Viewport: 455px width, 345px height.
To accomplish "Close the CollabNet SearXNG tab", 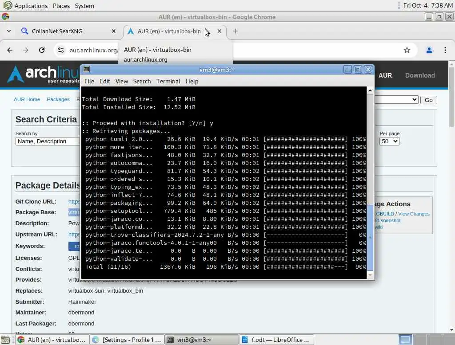I will (114, 31).
